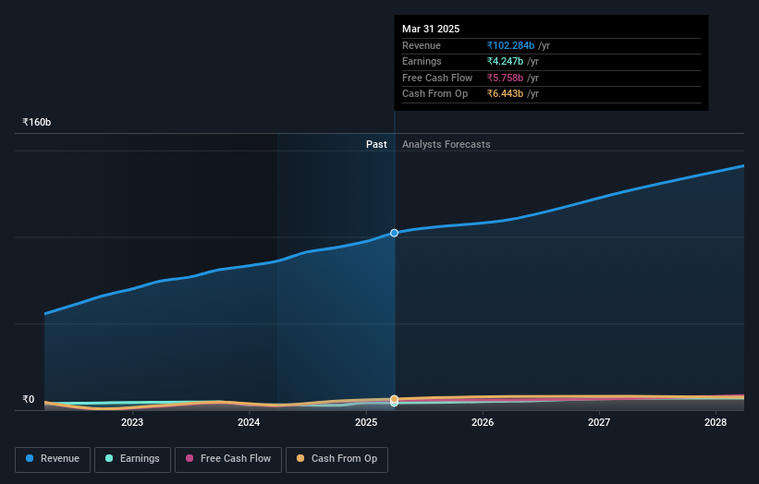Toggle the Earnings legend button
This screenshot has height=484, width=759.
132,459
